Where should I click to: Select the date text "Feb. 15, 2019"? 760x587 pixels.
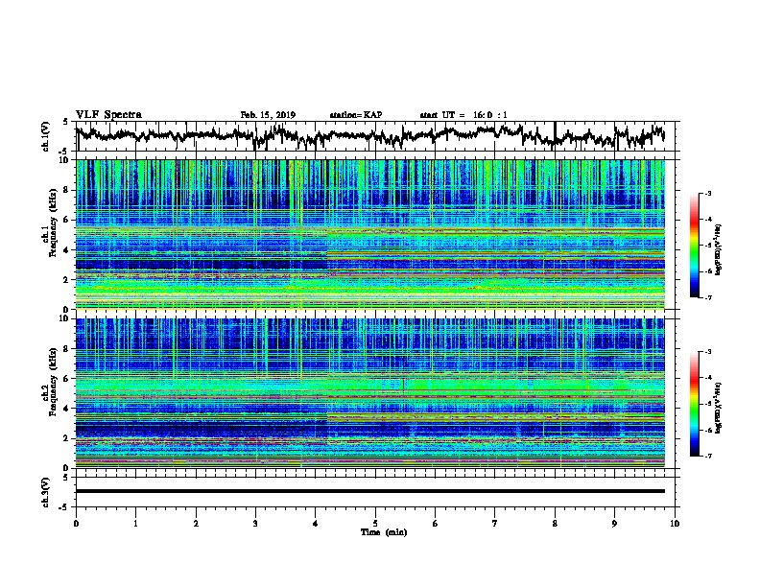click(x=268, y=115)
